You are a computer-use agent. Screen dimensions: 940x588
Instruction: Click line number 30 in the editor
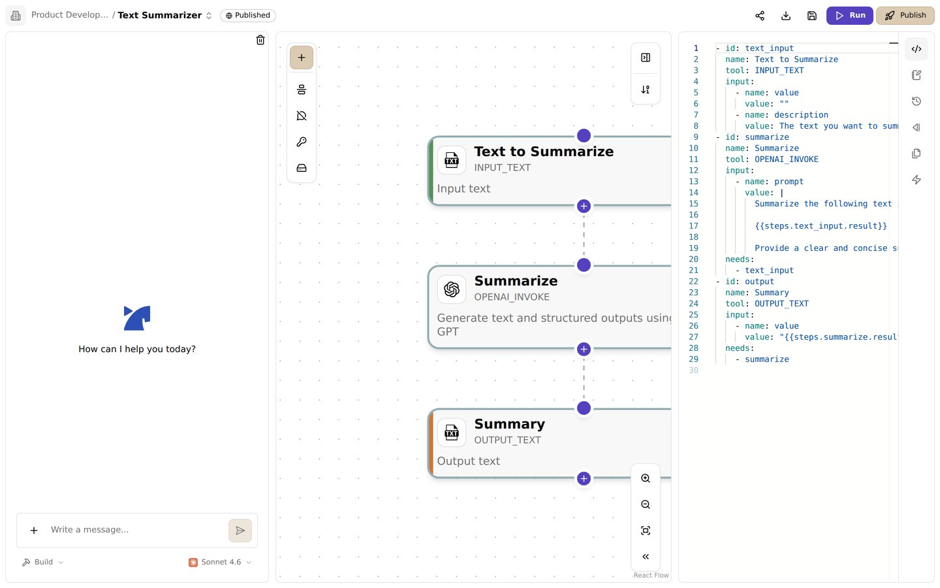(693, 370)
